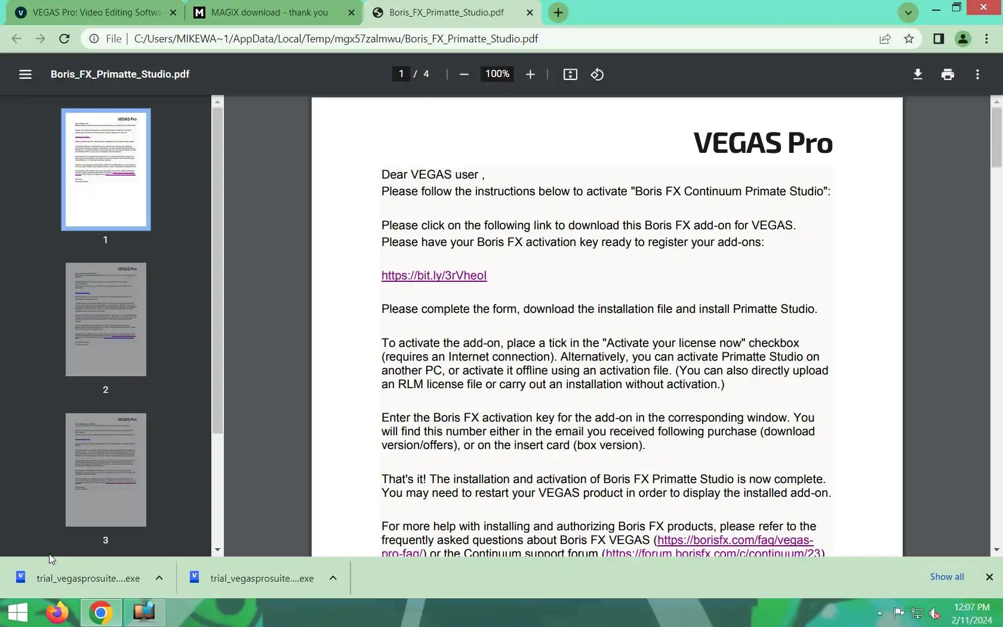Click the Boris_FX_Primatte_Studio.pdf title text
This screenshot has height=627, width=1003.
[120, 74]
